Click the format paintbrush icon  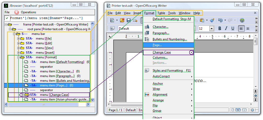coord(212,20)
